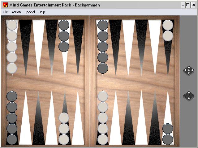Select the outermost dark checker of top five-dark stack
198x148 pixels.
pyautogui.click(x=103, y=25)
